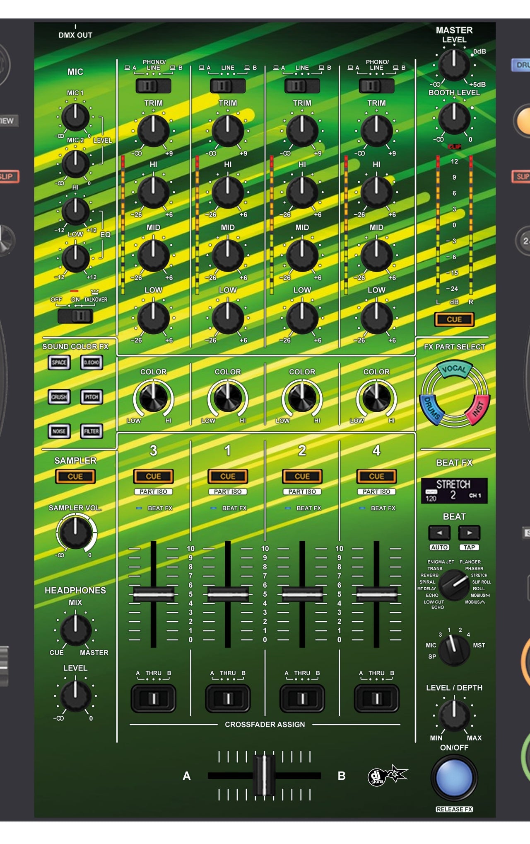The height and width of the screenshot is (844, 530).
Task: Toggle channel 4 crossfader assign switch
Action: pyautogui.click(x=376, y=699)
